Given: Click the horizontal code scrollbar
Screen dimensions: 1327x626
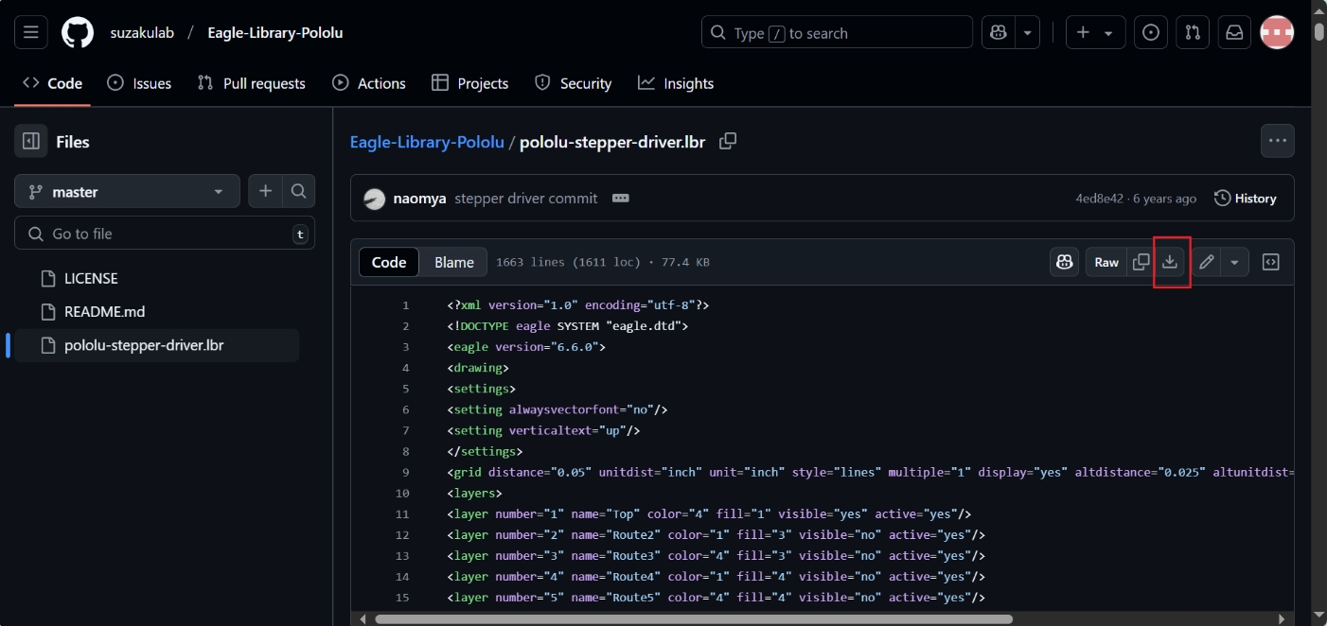Looking at the screenshot, I should (x=694, y=619).
